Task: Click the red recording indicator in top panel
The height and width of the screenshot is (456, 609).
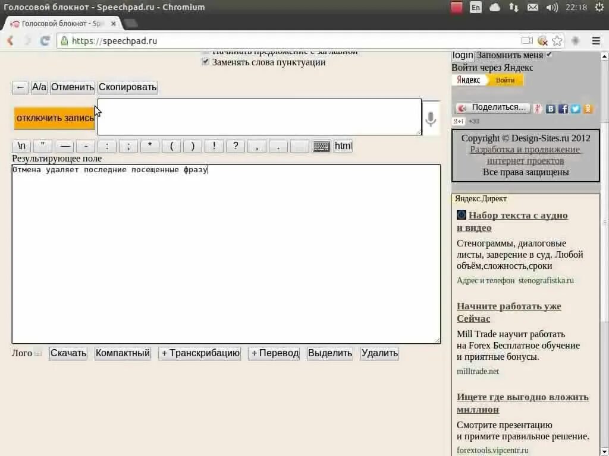Action: [x=456, y=7]
